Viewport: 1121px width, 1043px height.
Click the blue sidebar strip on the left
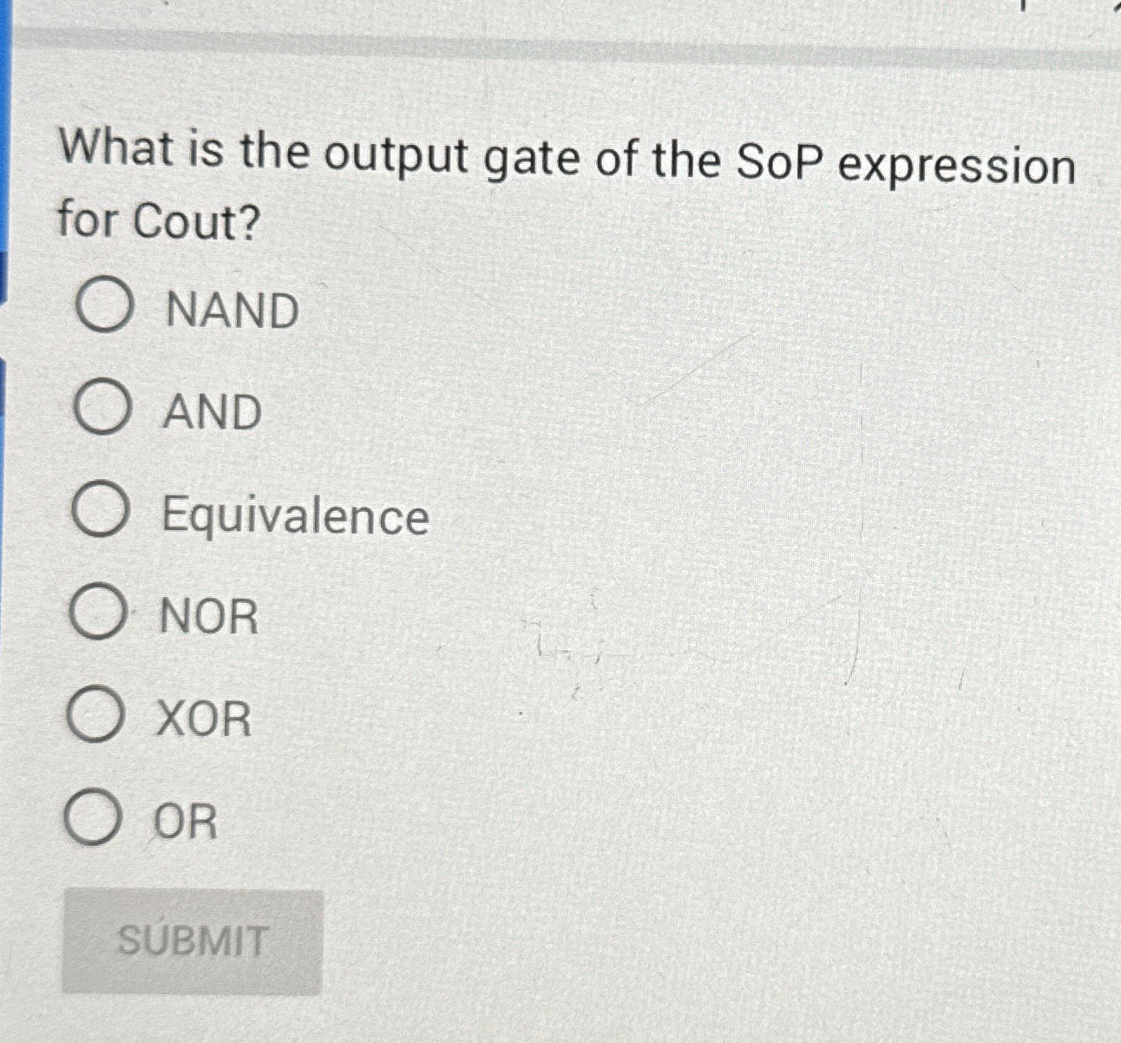pos(7,521)
